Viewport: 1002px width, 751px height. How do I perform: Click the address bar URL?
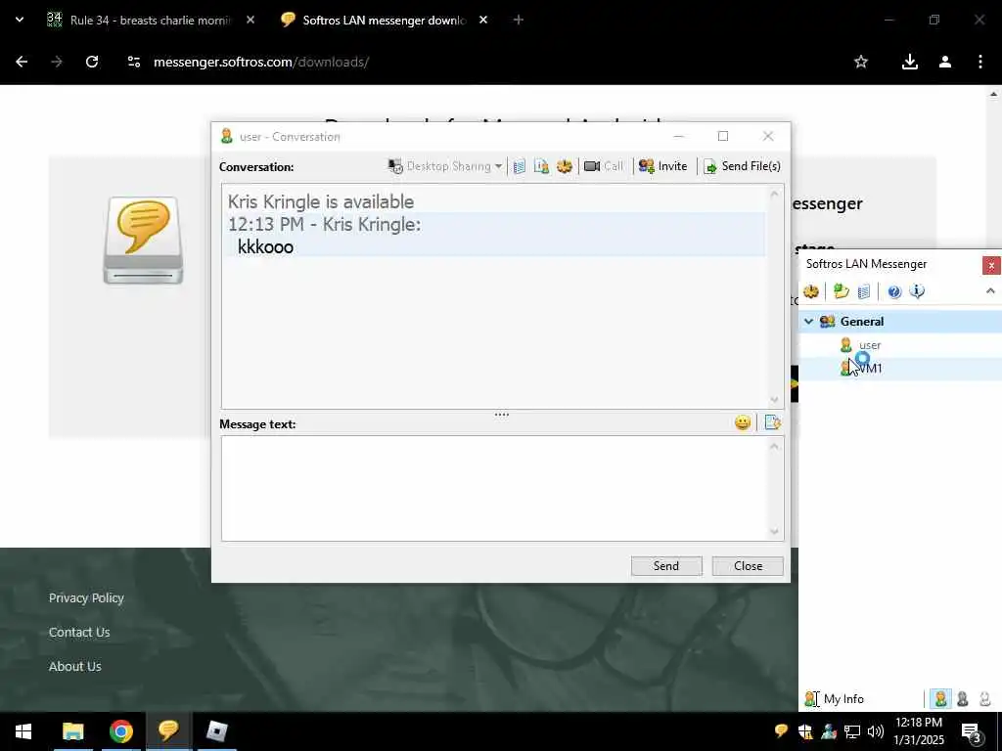pyautogui.click(x=260, y=62)
